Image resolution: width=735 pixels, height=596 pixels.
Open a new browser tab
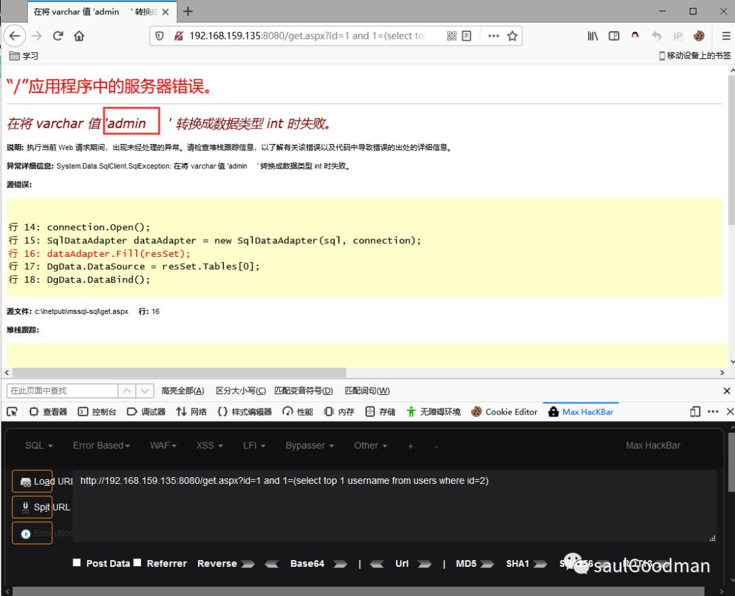click(x=188, y=12)
